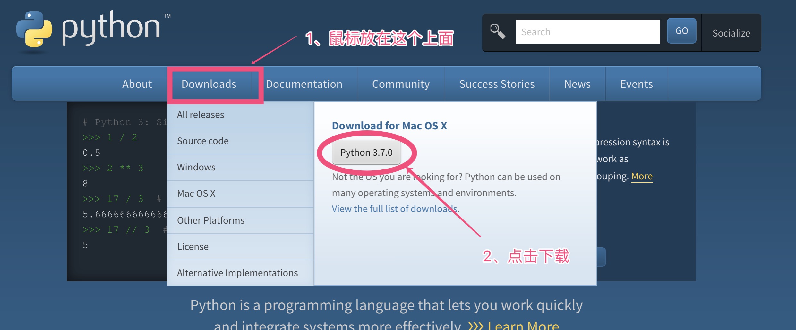796x330 pixels.
Task: Select Source code in Downloads submenu
Action: pos(240,141)
